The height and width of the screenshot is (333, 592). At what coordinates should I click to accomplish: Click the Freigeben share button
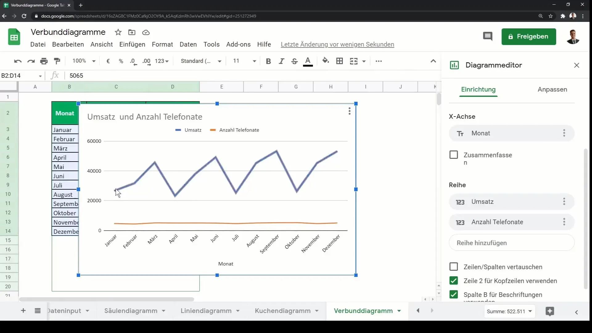click(x=529, y=36)
